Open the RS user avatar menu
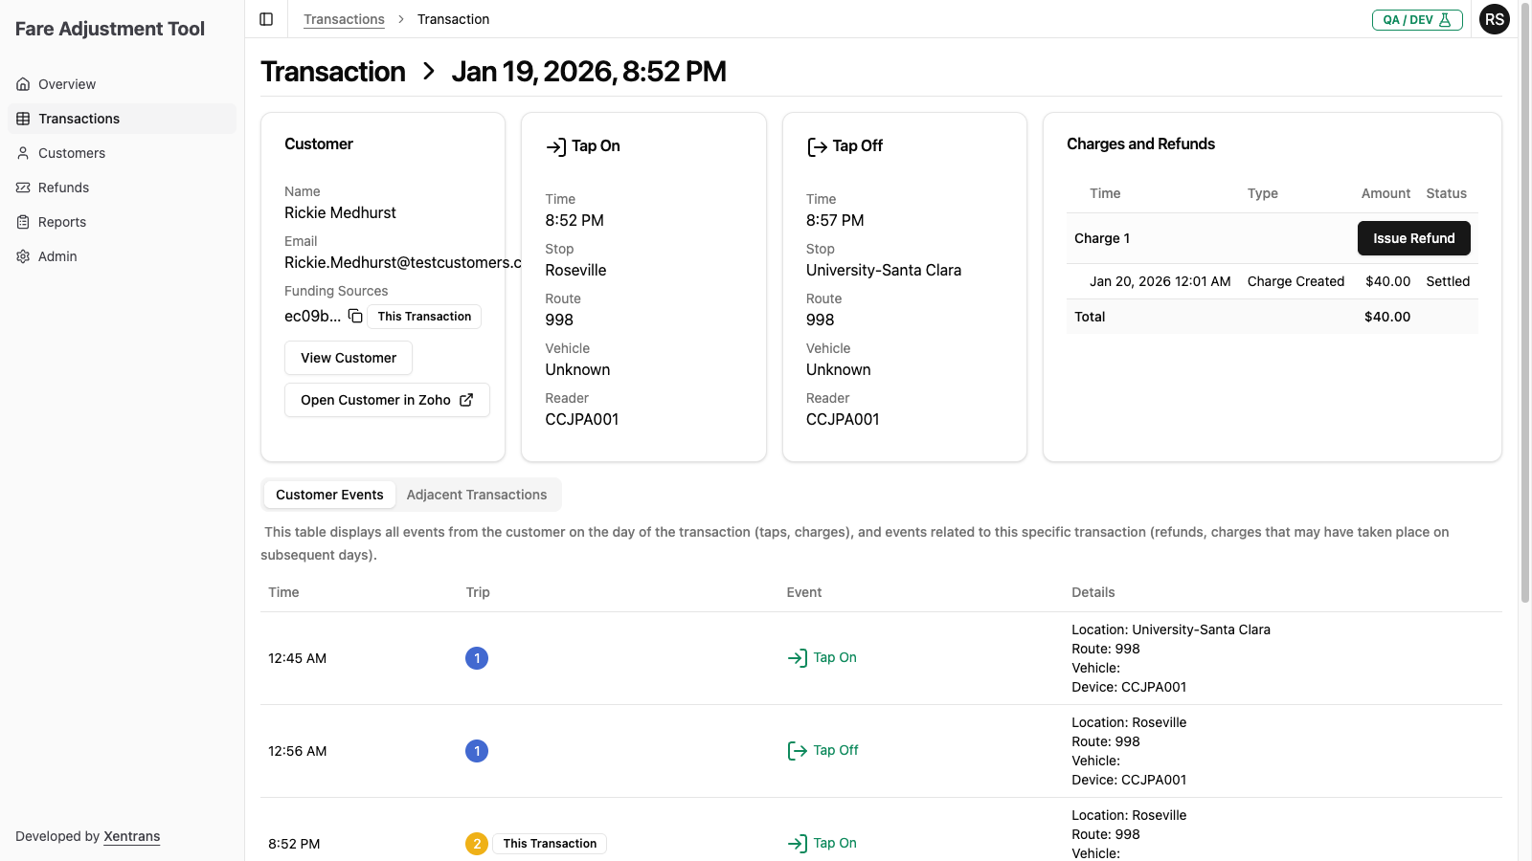1532x861 pixels. click(x=1494, y=18)
